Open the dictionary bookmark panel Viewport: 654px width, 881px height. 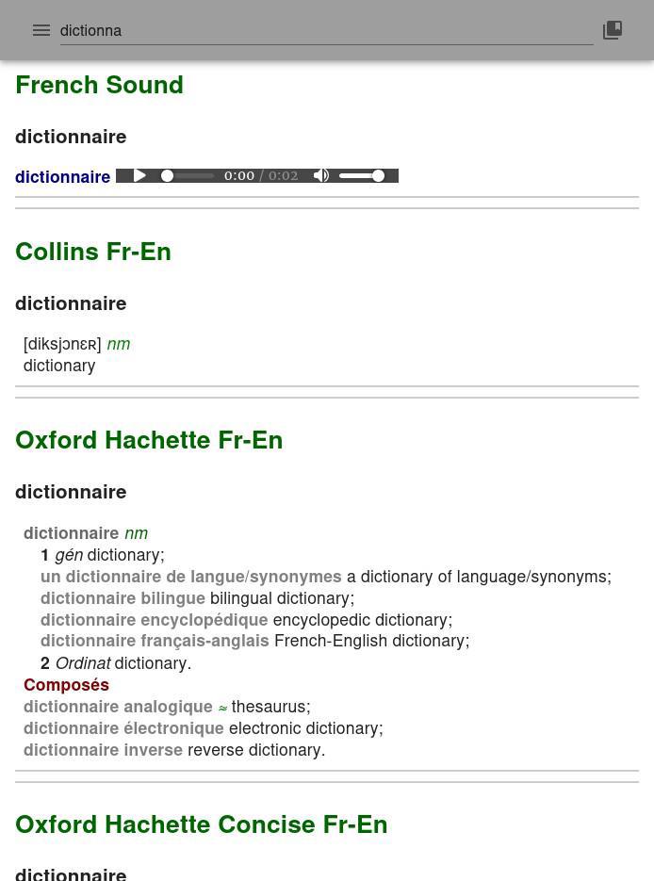click(x=612, y=30)
